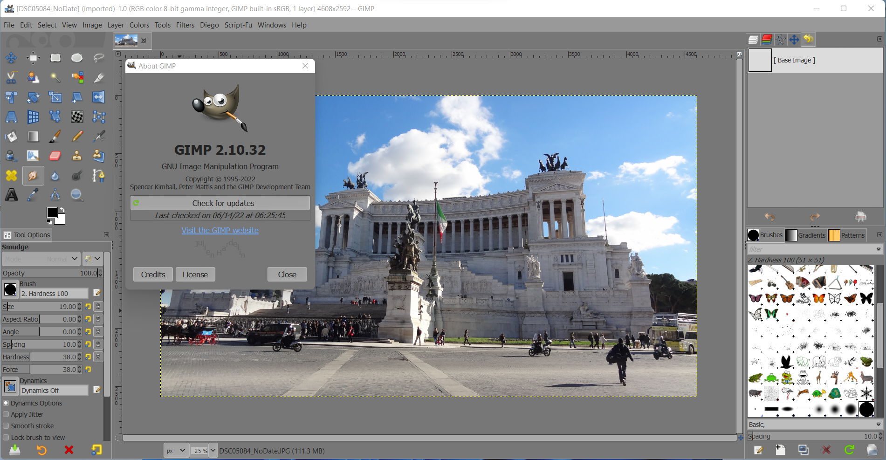This screenshot has height=460, width=886.
Task: Swap foreground and background colors
Action: click(x=62, y=210)
